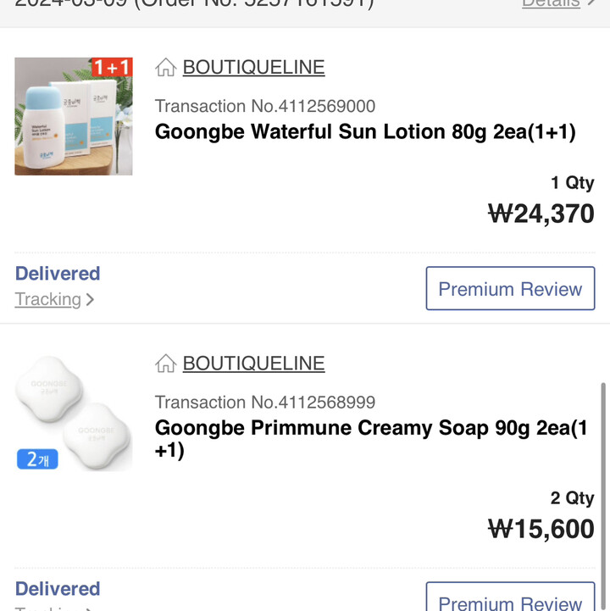Click the house icon beside the second BOUTIQUELINE
This screenshot has height=611, width=610.
point(165,364)
